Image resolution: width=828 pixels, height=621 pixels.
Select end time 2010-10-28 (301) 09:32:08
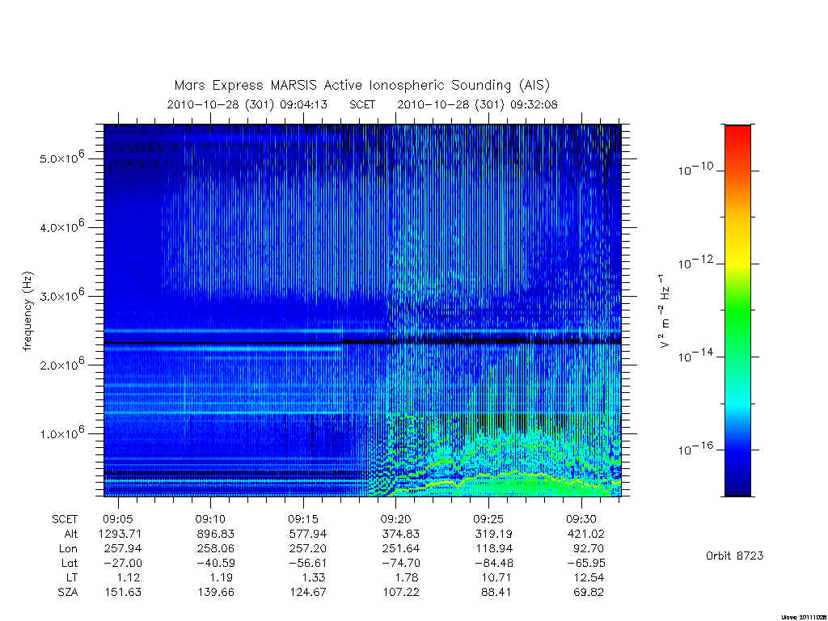477,104
